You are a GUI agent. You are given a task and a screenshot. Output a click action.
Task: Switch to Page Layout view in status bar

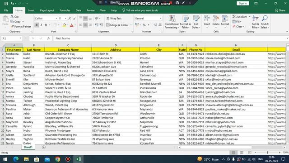[242, 153]
